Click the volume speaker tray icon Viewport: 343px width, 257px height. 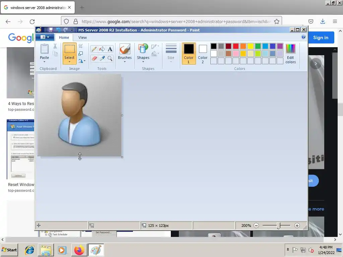(311, 250)
